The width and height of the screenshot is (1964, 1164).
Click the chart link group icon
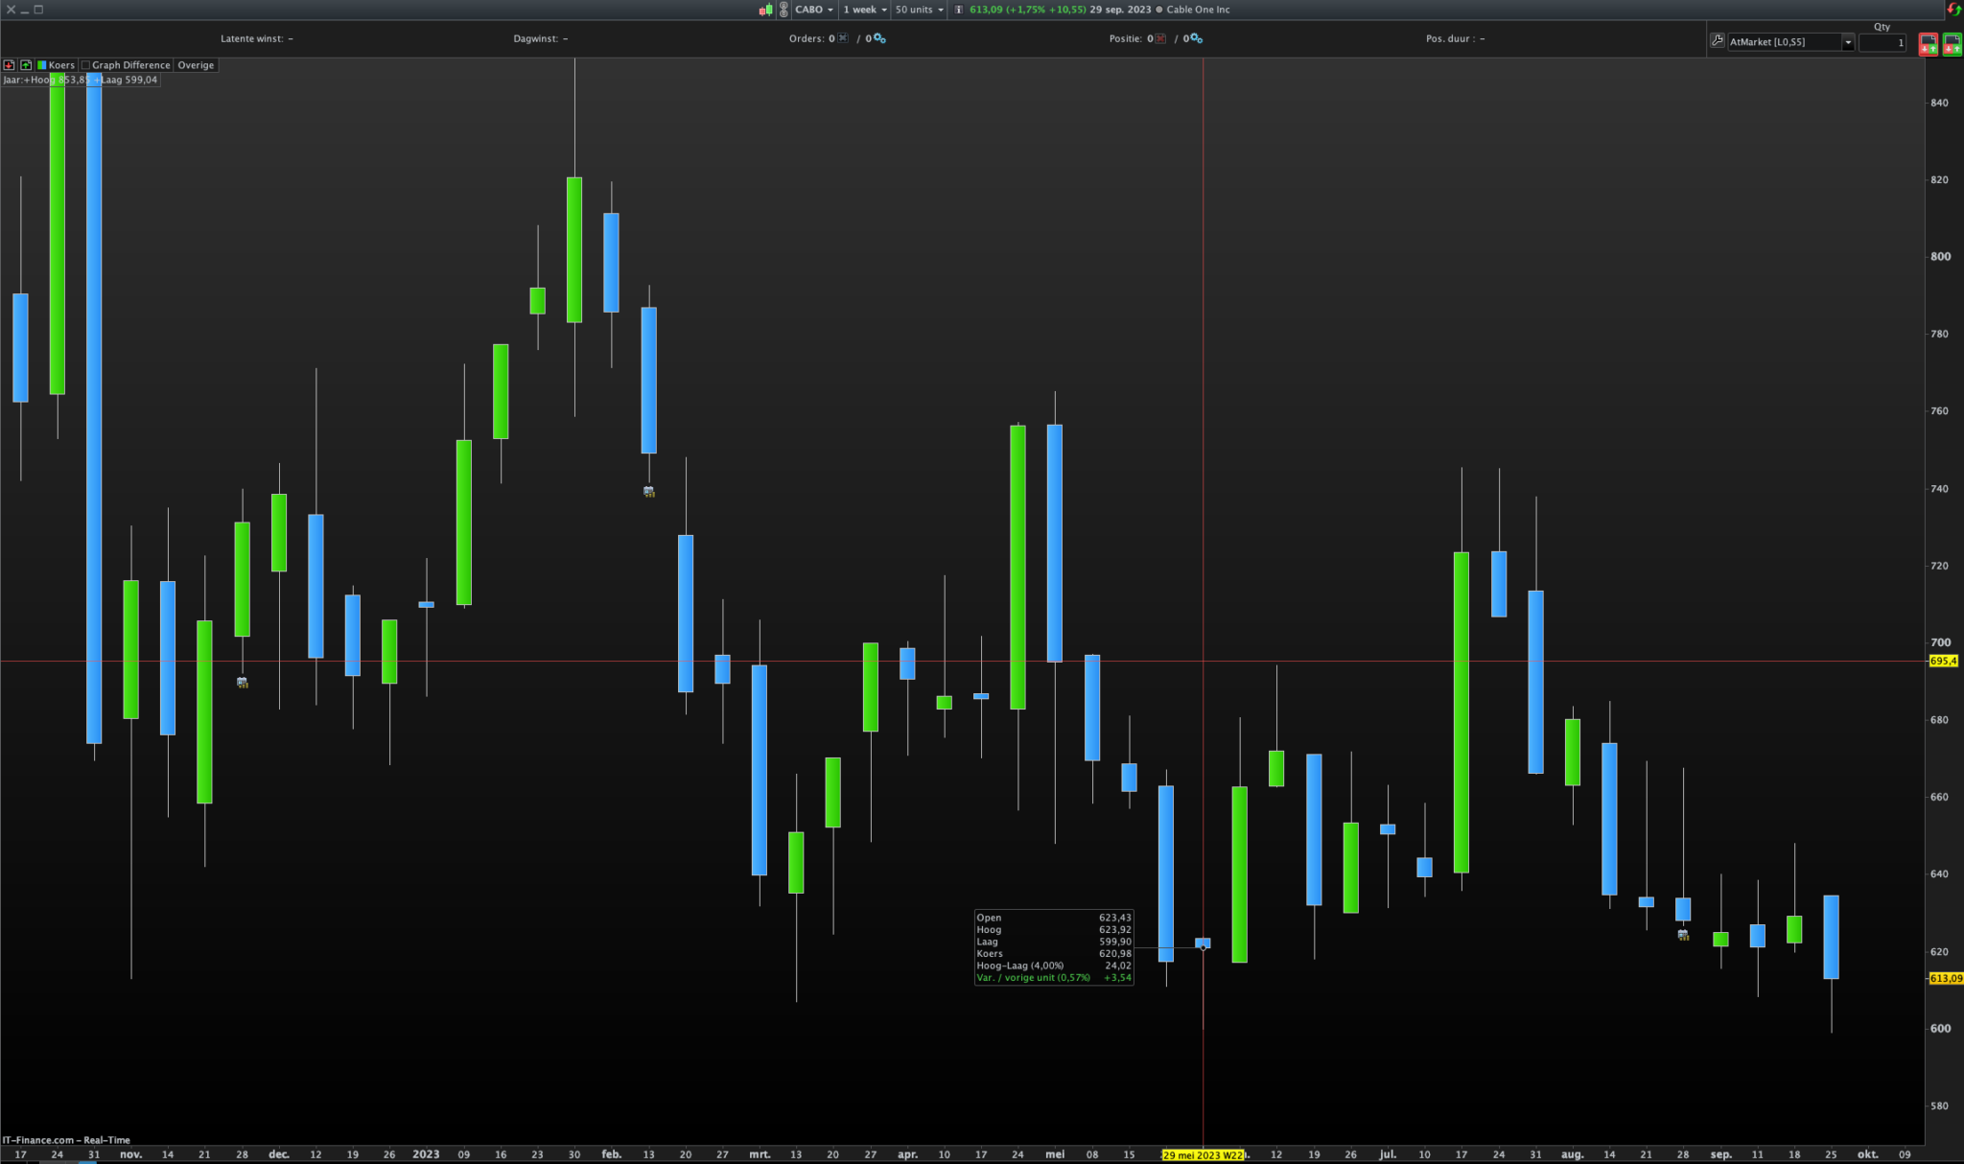click(783, 10)
